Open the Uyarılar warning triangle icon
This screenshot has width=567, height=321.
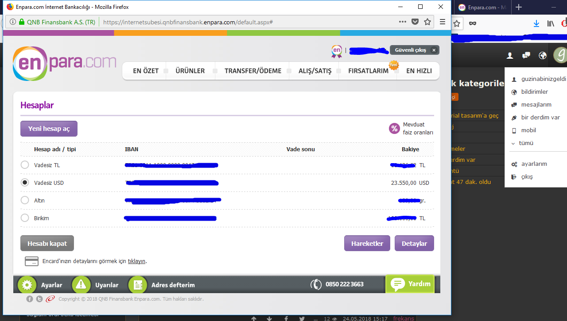[81, 285]
